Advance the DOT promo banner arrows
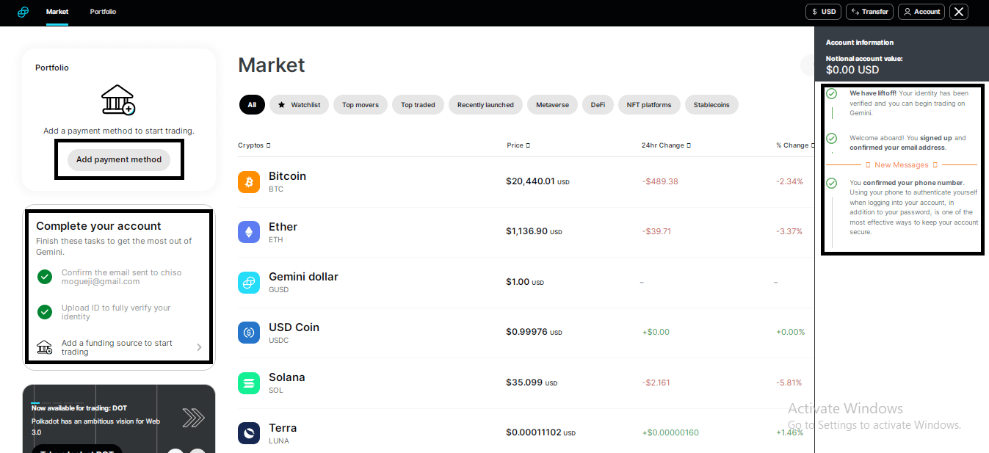 click(193, 418)
